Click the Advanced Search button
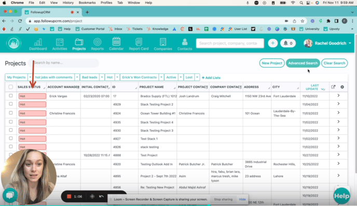This screenshot has width=357, height=206. coord(303,63)
